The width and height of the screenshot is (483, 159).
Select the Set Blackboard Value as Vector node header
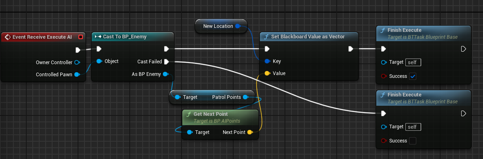pos(309,37)
